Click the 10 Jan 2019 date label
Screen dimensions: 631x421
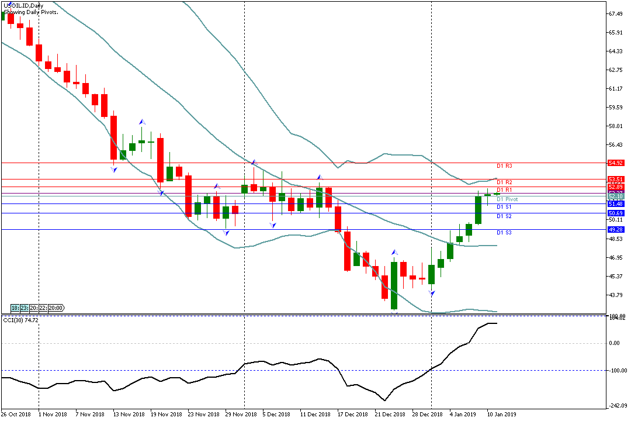(x=501, y=414)
